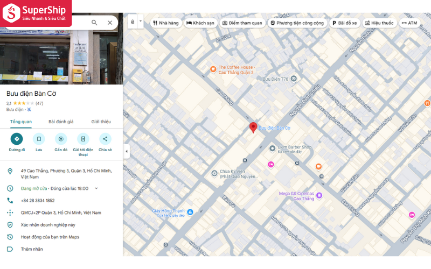Image resolution: width=431 pixels, height=269 pixels.
Task: Share the place via Chia sẻ icon
Action: 105,139
